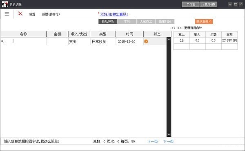
Task: Click the app logo icon in title bar
Action: (5, 4)
